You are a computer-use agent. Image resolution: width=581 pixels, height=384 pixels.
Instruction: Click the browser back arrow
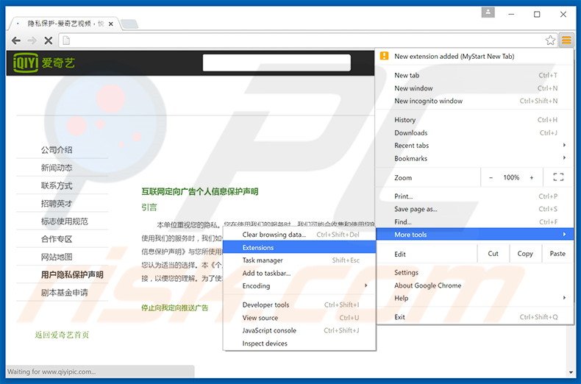tap(16, 40)
